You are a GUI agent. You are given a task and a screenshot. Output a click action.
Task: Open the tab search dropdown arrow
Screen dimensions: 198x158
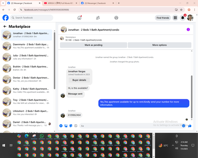click(3, 3)
